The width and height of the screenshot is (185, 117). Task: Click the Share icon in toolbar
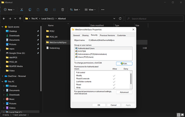click(x=54, y=10)
